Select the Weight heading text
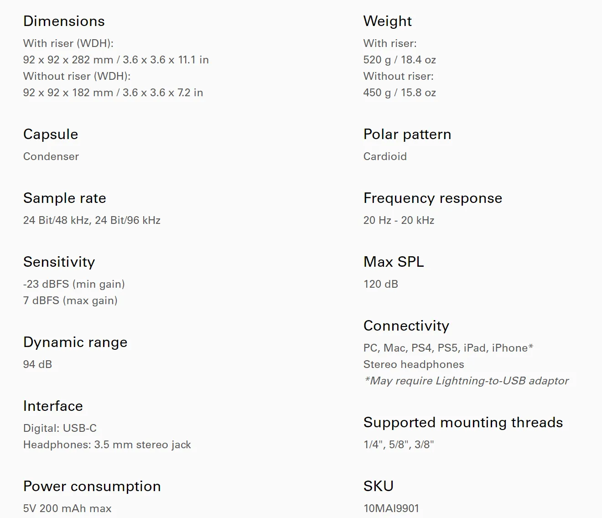This screenshot has width=602, height=518. (x=388, y=21)
